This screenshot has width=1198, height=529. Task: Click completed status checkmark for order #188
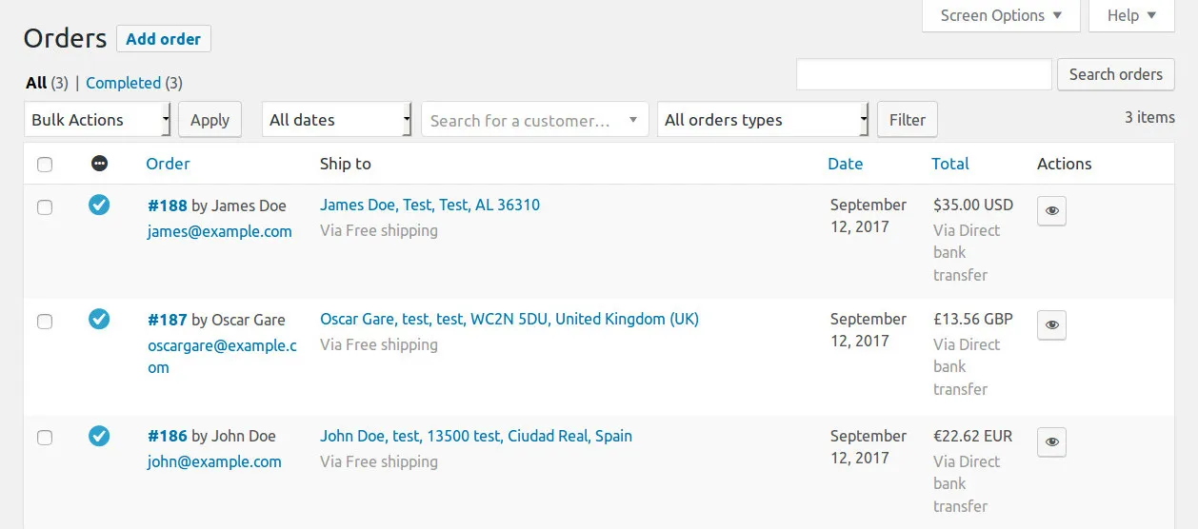[x=99, y=205]
